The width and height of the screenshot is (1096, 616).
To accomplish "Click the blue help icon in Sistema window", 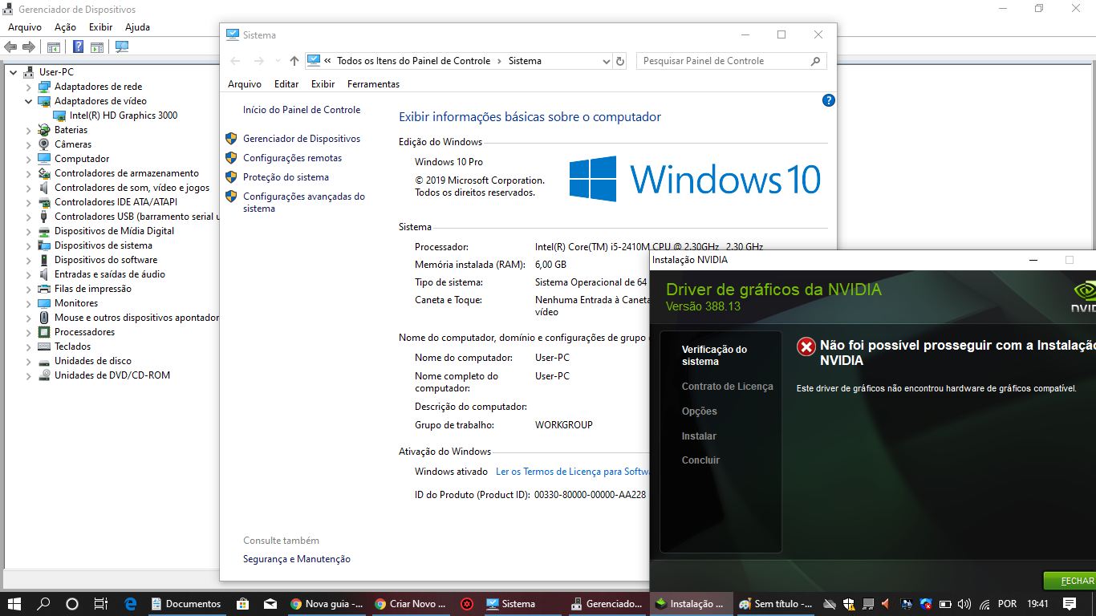I will (x=829, y=100).
